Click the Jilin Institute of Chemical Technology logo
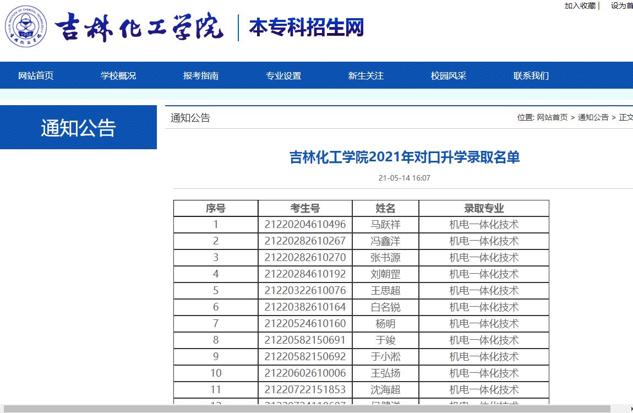 [x=26, y=26]
